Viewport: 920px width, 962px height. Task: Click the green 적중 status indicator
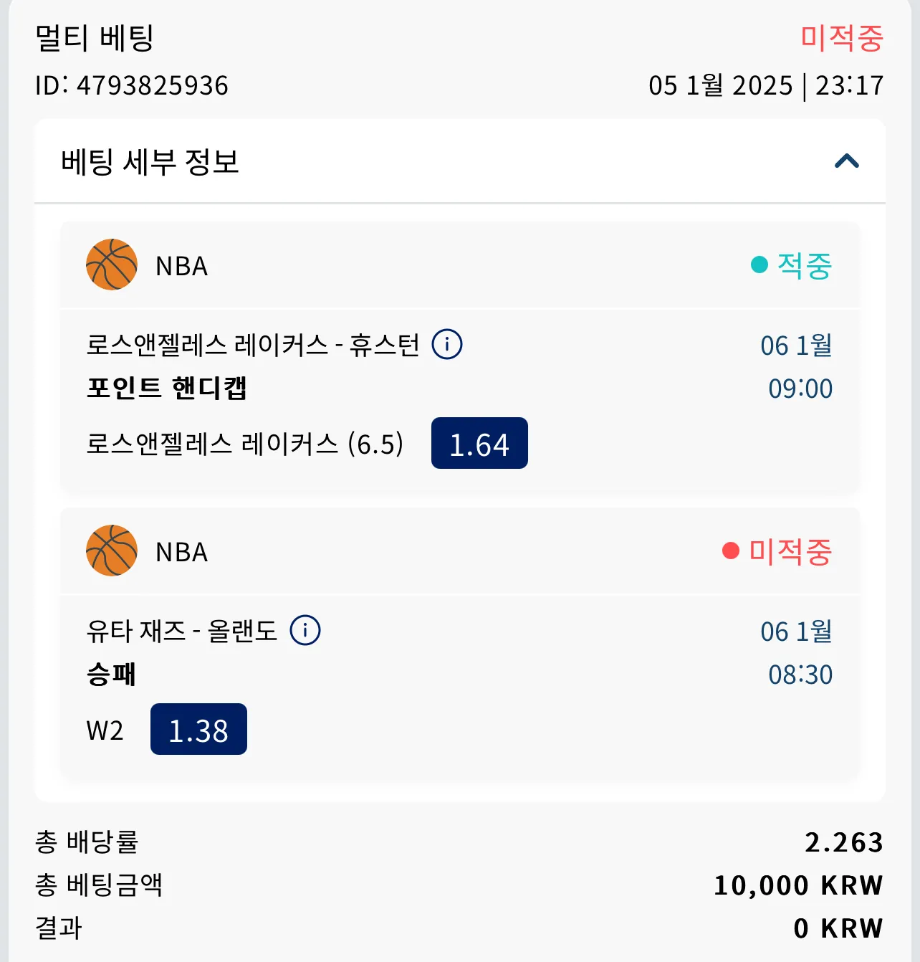[791, 265]
